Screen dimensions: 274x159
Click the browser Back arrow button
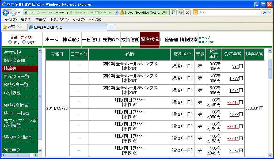point(6,12)
